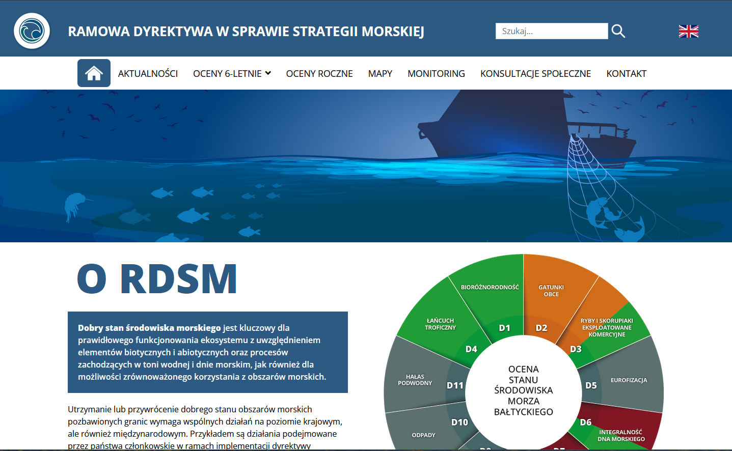Click inside the Szukaj search field

[x=551, y=31]
